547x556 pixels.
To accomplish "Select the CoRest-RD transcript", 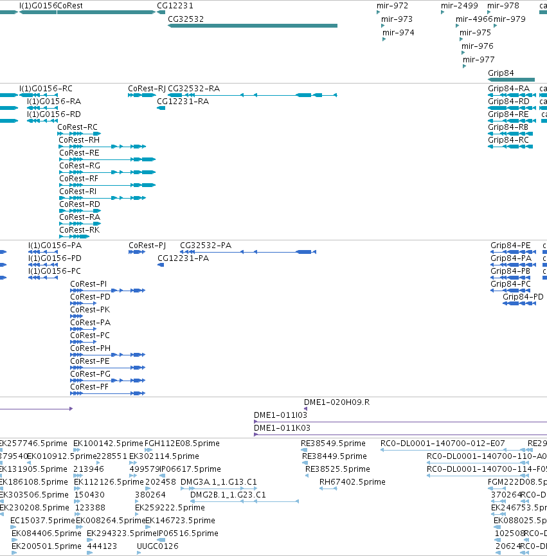I will [x=80, y=211].
